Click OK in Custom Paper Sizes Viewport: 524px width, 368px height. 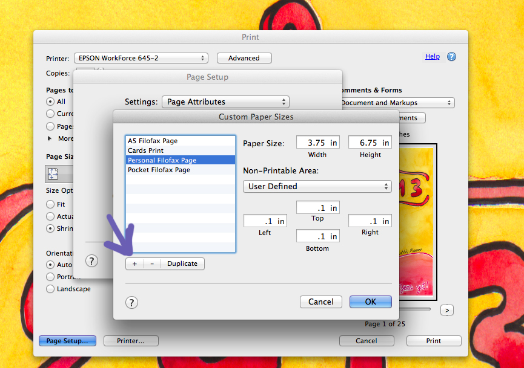370,302
